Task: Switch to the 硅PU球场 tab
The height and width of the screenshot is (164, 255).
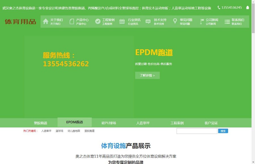Action: point(109,123)
